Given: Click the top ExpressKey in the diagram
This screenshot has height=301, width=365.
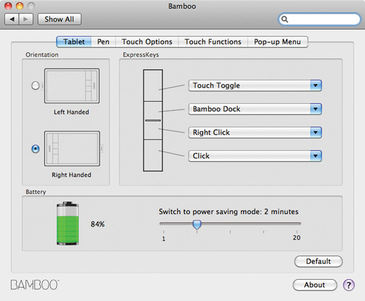Looking at the screenshot, I should (x=153, y=85).
